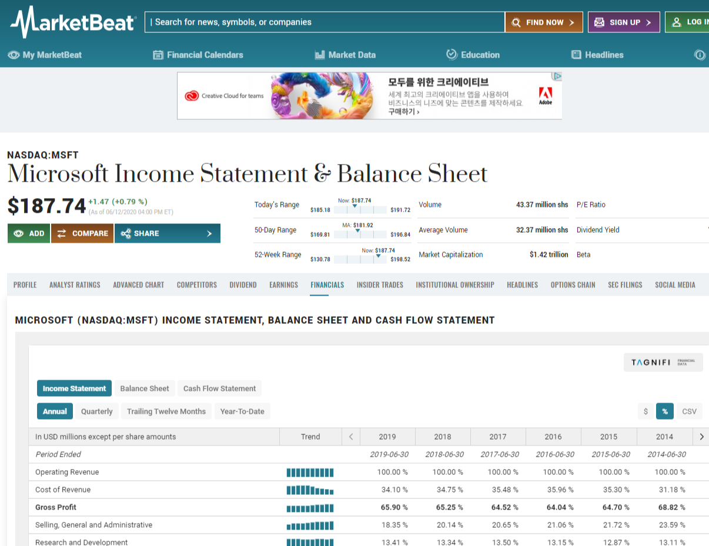Click the person icon in Log In

676,22
